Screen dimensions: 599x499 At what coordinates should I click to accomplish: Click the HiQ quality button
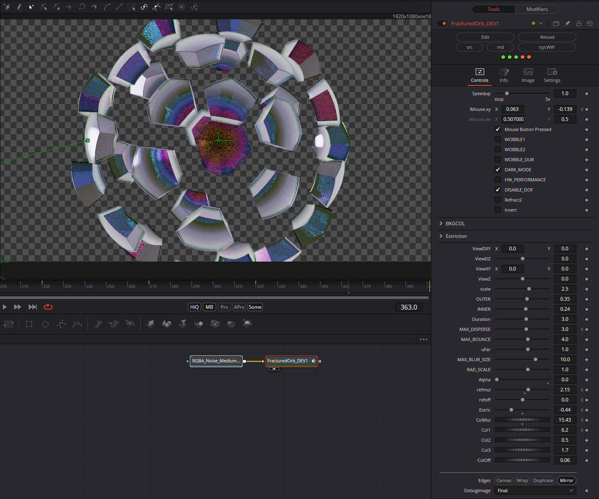click(x=194, y=307)
